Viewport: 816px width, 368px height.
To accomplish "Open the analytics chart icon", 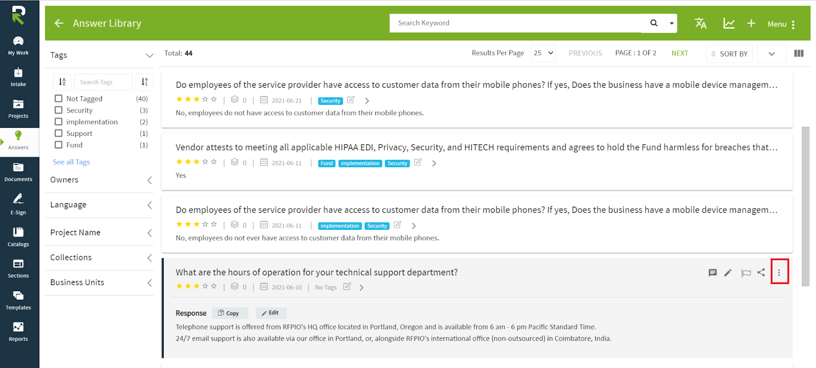I will (729, 23).
